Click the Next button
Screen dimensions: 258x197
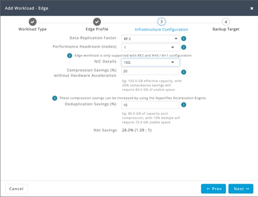241,189
